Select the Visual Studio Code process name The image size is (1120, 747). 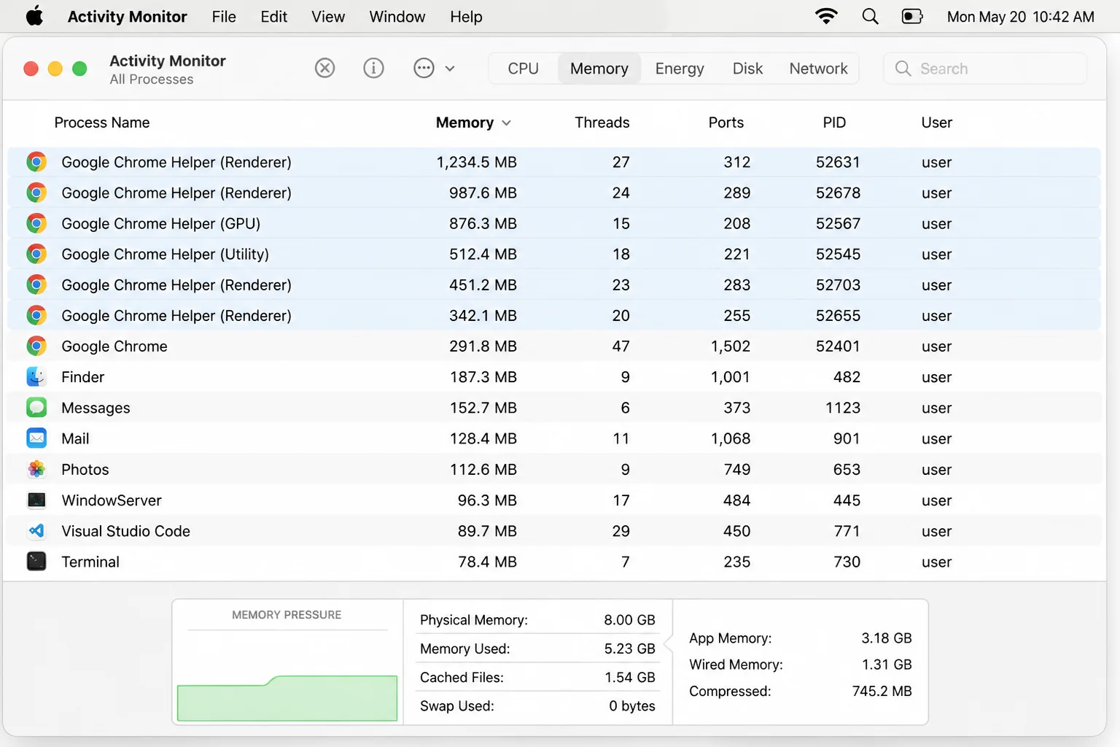(x=125, y=531)
